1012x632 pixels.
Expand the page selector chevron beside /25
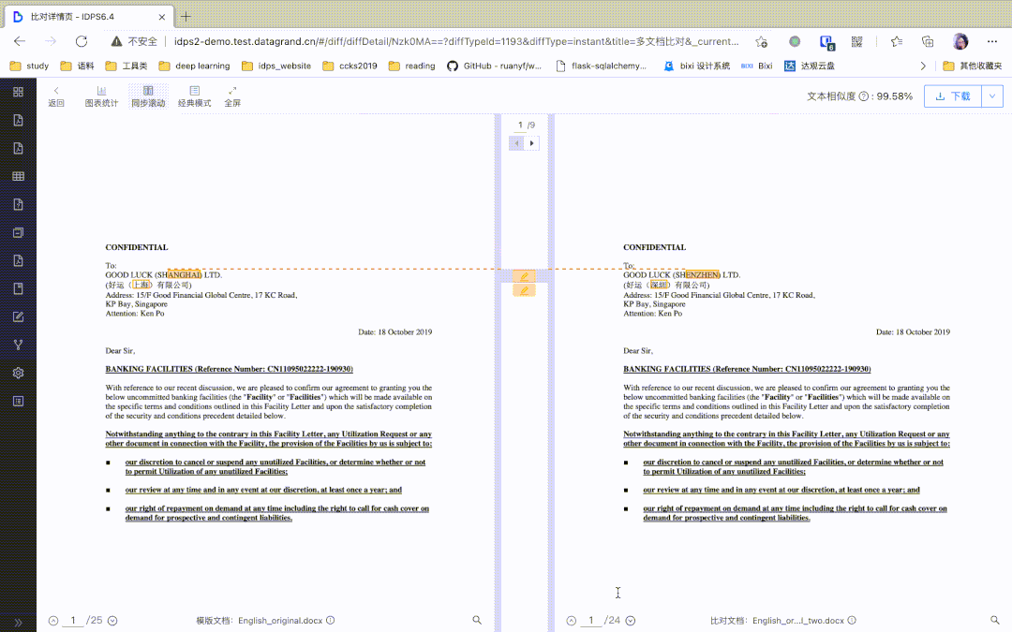(112, 620)
